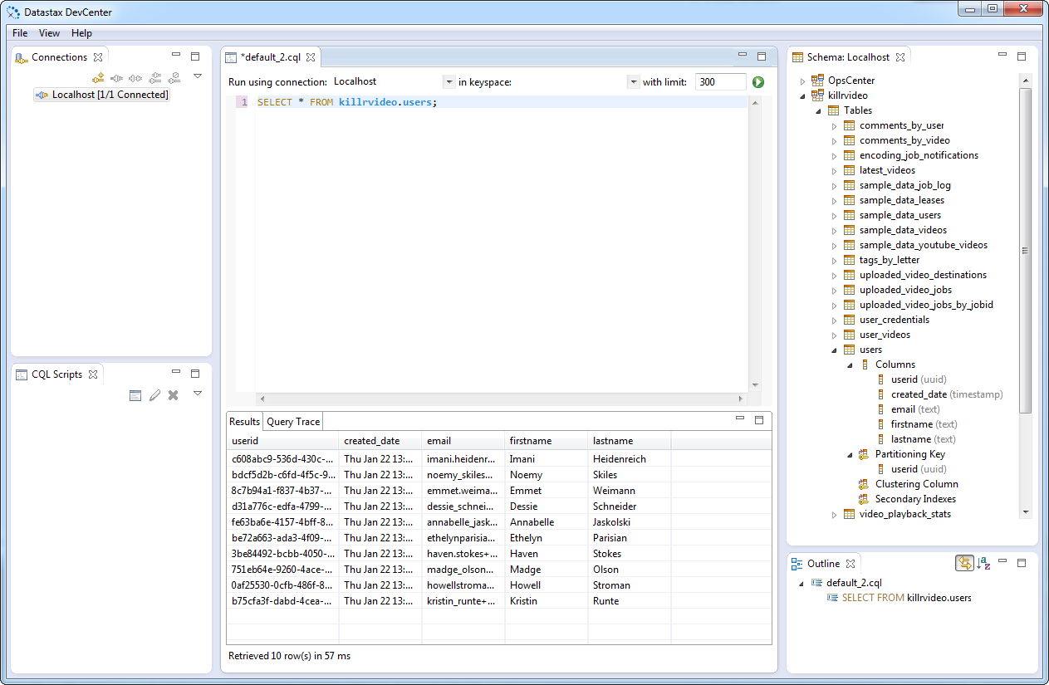The image size is (1049, 685).
Task: Open the Connections panel view menu arrow
Action: [198, 76]
